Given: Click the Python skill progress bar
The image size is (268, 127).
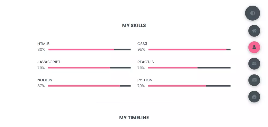Looking at the screenshot, I should pos(189,86).
